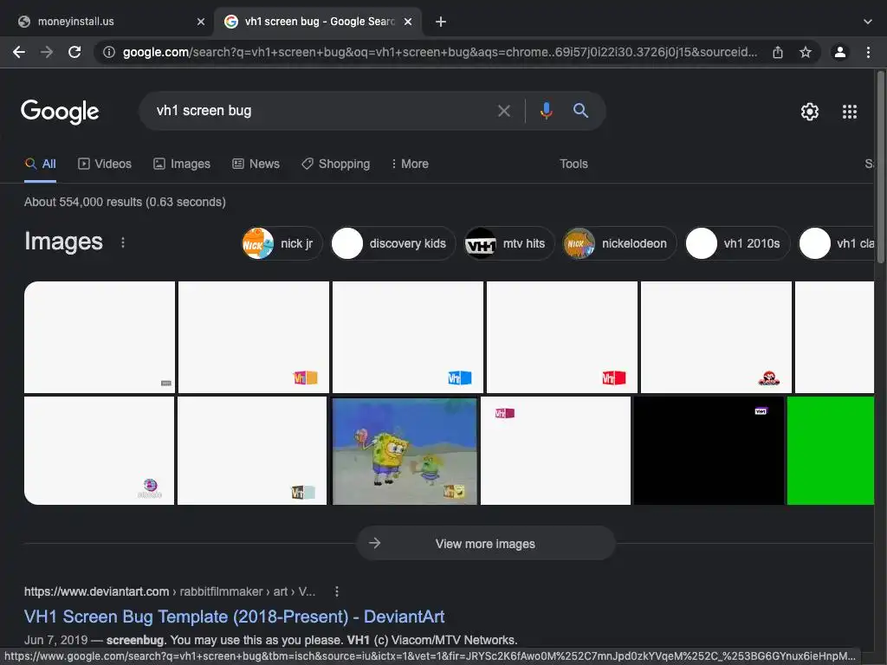Image resolution: width=887 pixels, height=665 pixels.
Task: Go back to the previous page
Action: coord(19,53)
